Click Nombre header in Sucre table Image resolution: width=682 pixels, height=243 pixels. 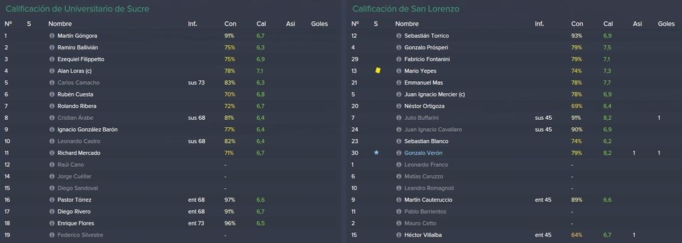[60, 24]
